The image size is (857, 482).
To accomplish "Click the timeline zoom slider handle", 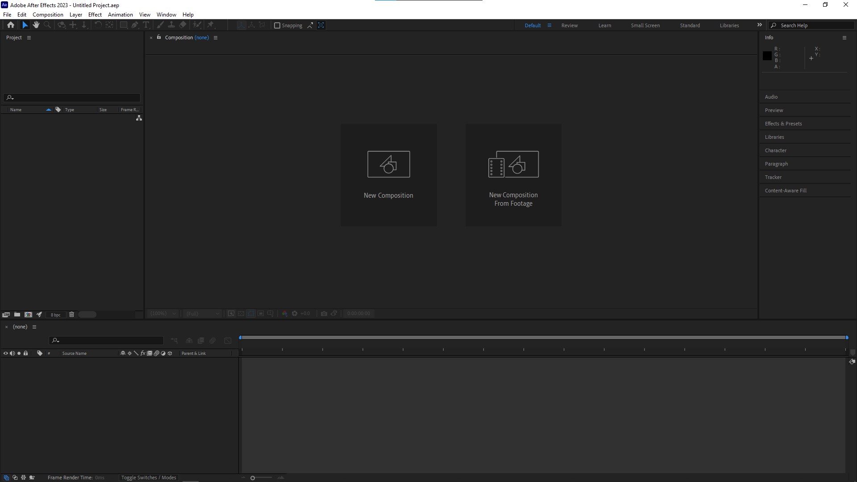I will (253, 478).
